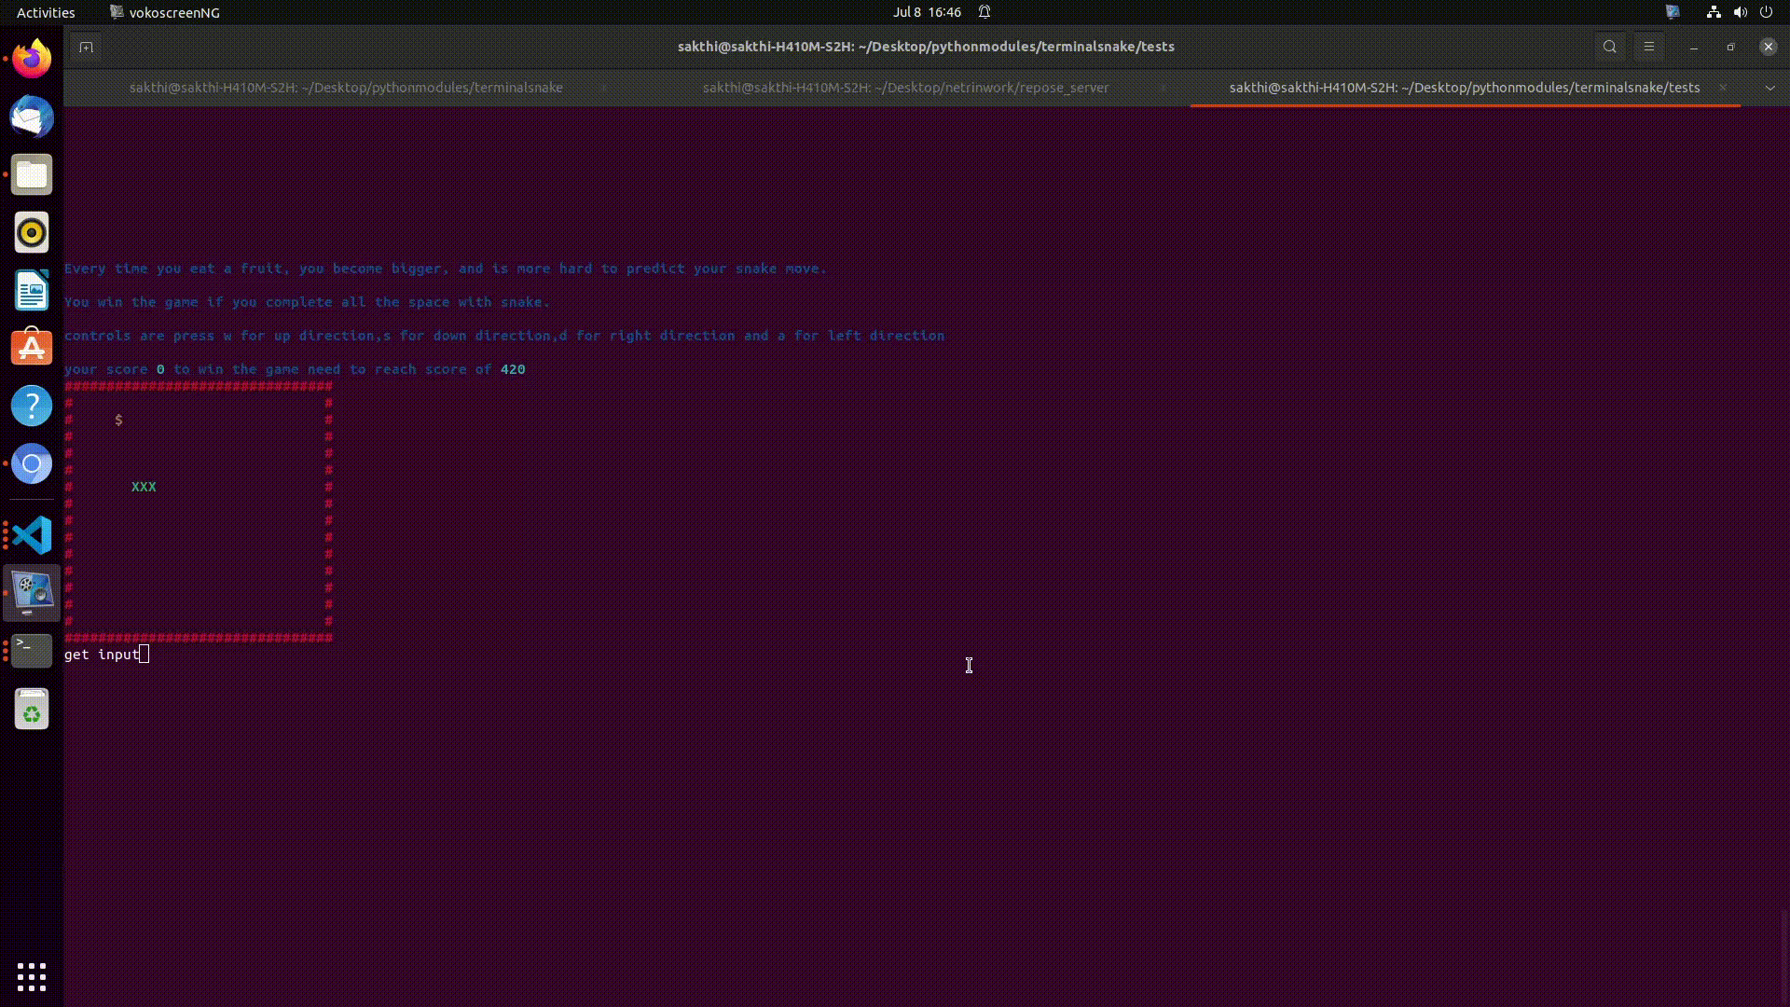Click the terminal search icon

[1609, 47]
